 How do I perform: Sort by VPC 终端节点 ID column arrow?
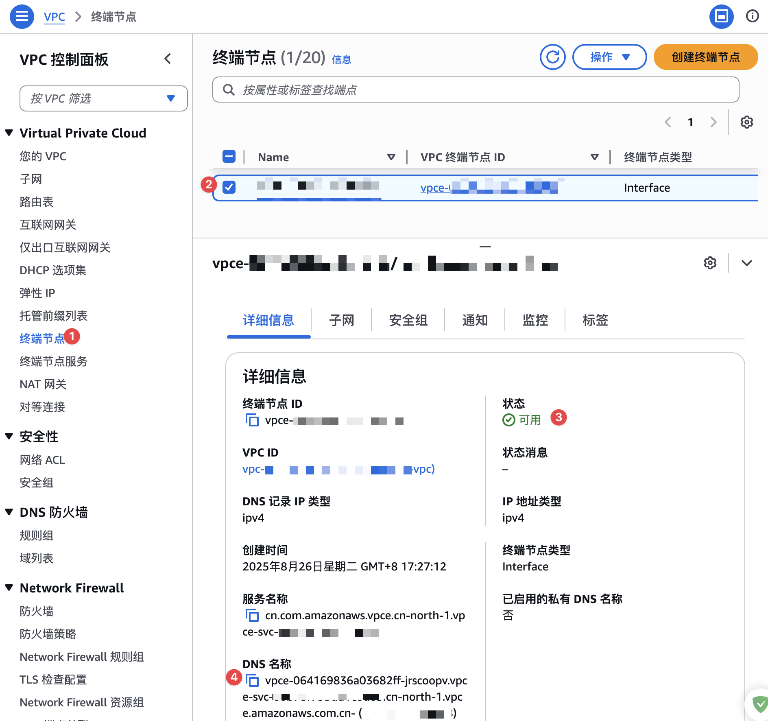[x=595, y=157]
